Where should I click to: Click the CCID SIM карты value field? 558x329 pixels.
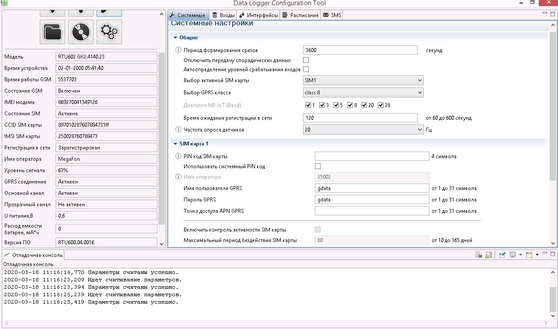(106, 125)
